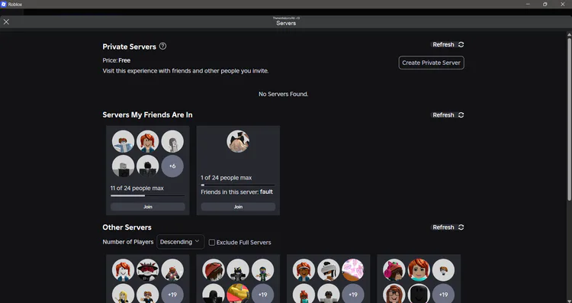572x303 pixels.
Task: Open the Descending sort order dropdown
Action: pyautogui.click(x=180, y=242)
